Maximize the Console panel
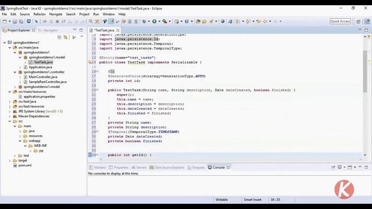 point(366,167)
